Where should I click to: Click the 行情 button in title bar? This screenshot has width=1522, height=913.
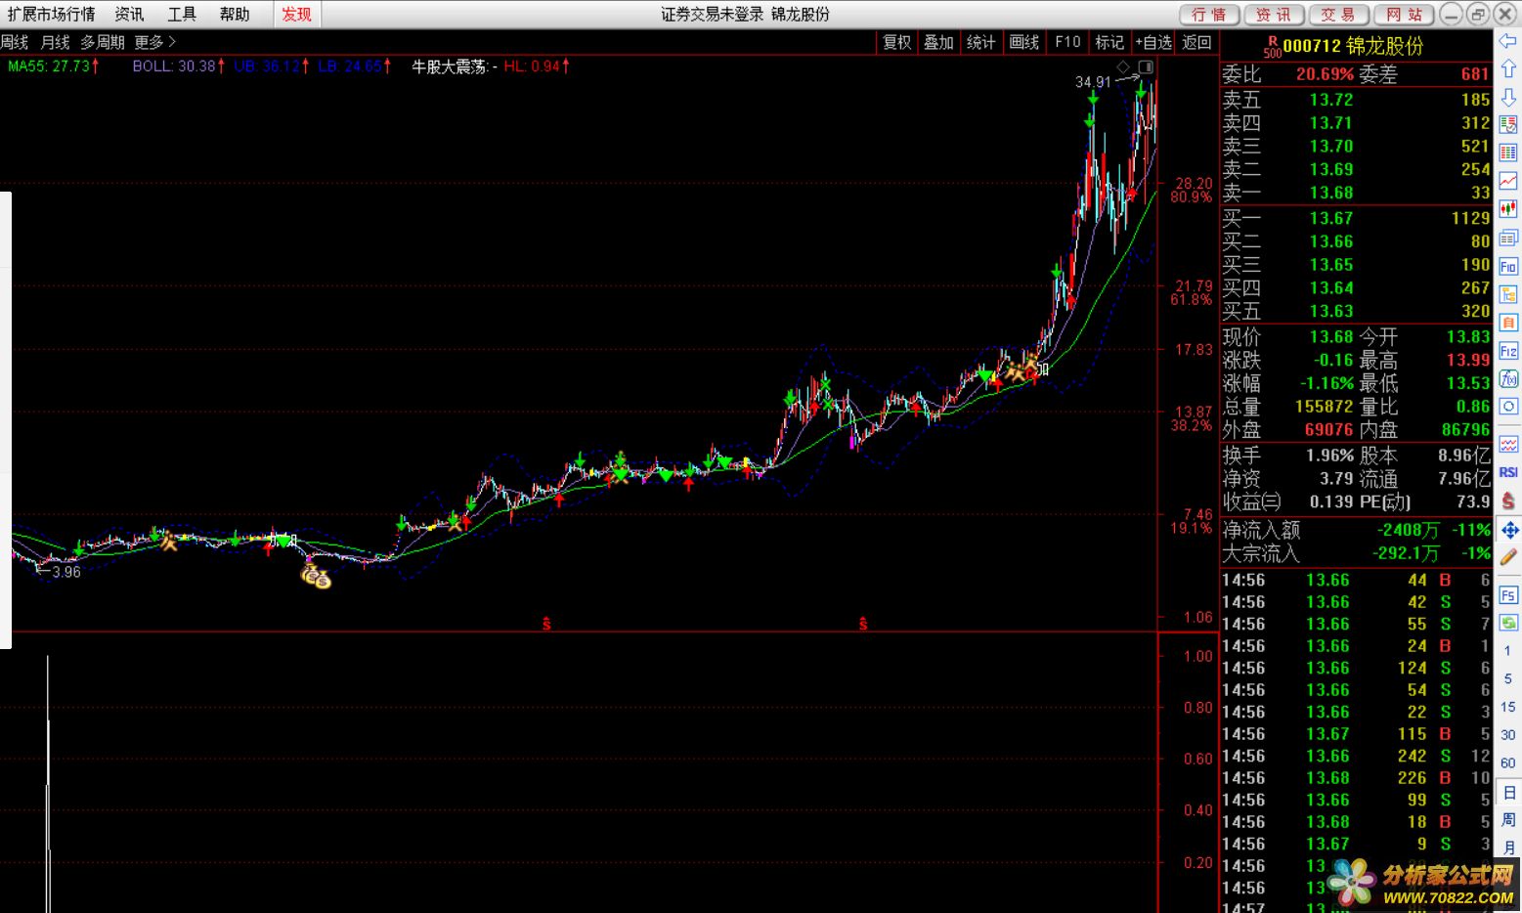[x=1209, y=15]
